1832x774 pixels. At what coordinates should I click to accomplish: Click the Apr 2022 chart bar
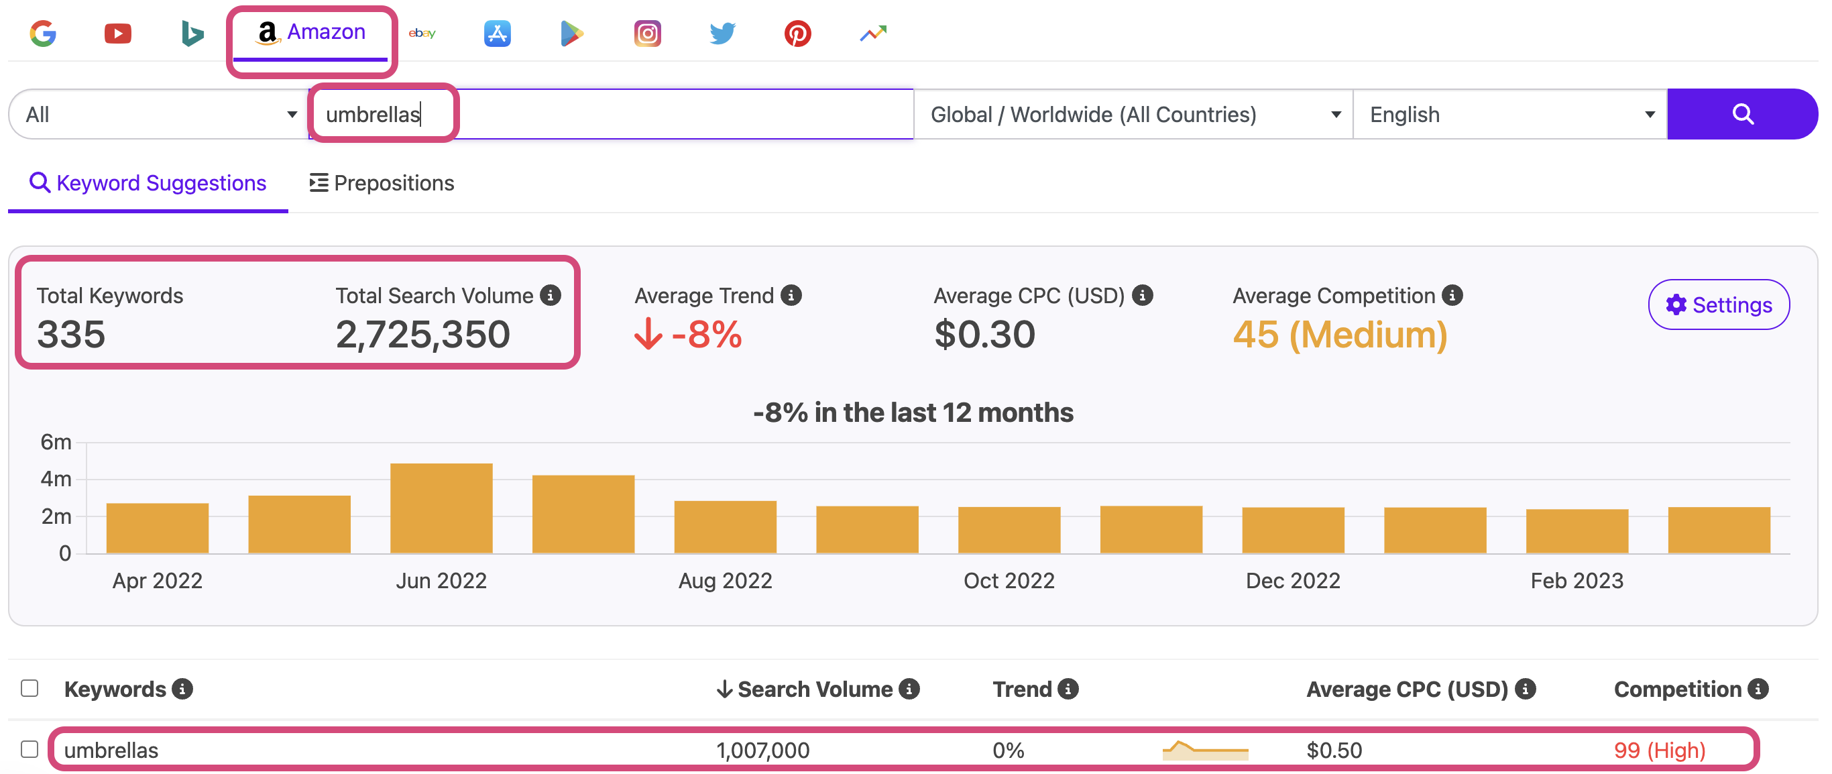pos(157,529)
